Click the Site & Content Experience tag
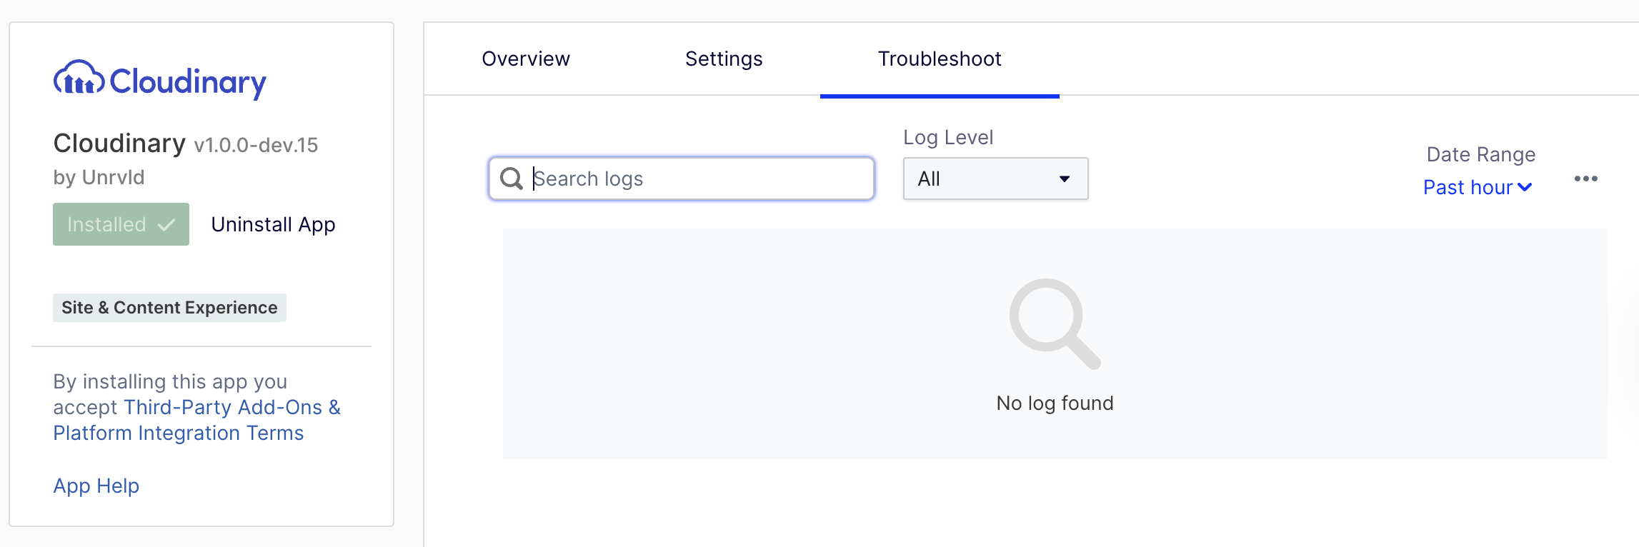The width and height of the screenshot is (1639, 547). pyautogui.click(x=169, y=308)
